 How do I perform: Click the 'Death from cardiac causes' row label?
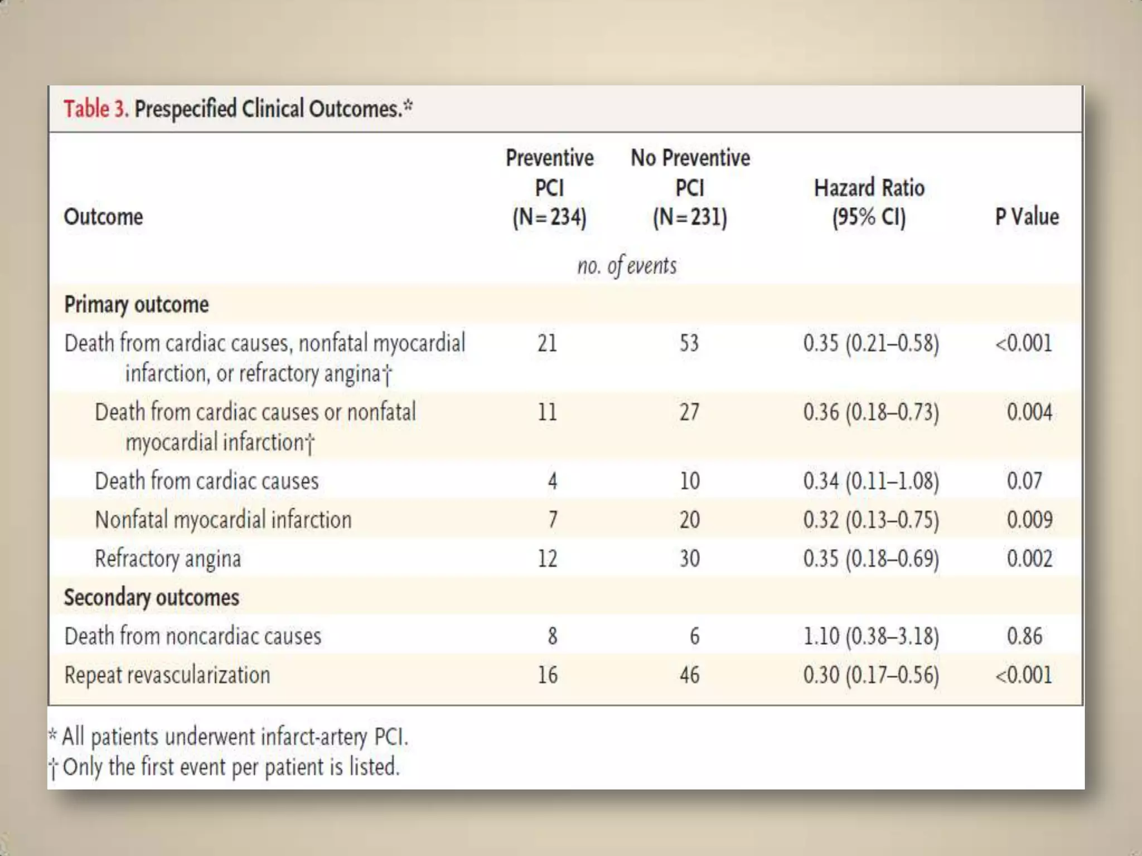(x=206, y=481)
